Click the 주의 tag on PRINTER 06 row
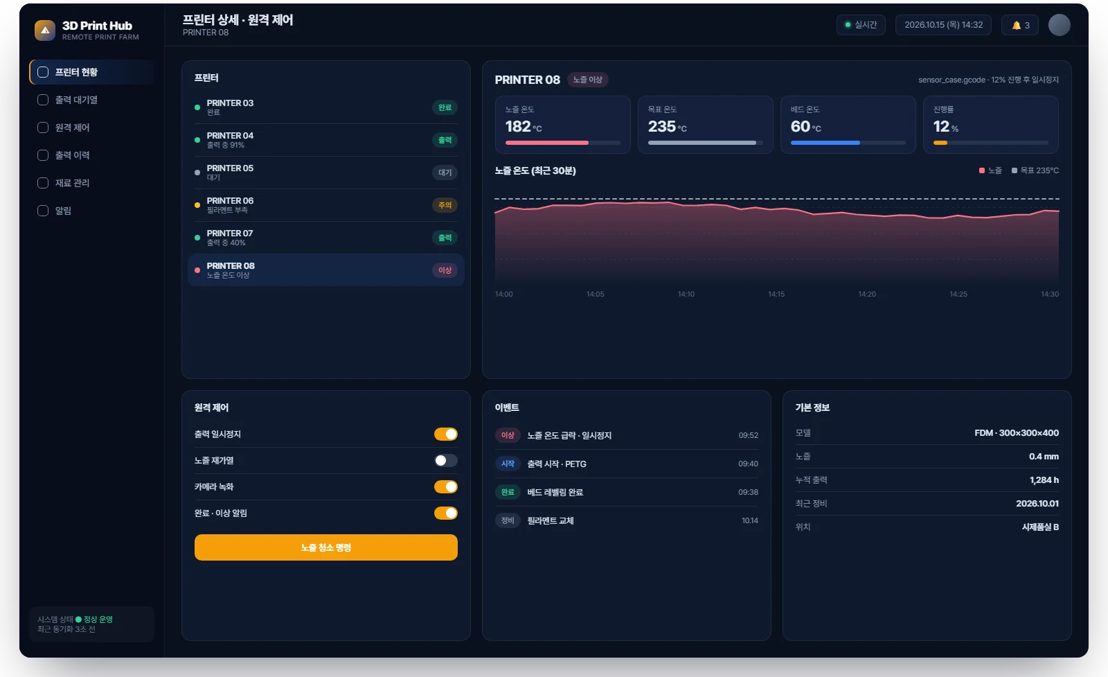The width and height of the screenshot is (1108, 677). pyautogui.click(x=445, y=205)
